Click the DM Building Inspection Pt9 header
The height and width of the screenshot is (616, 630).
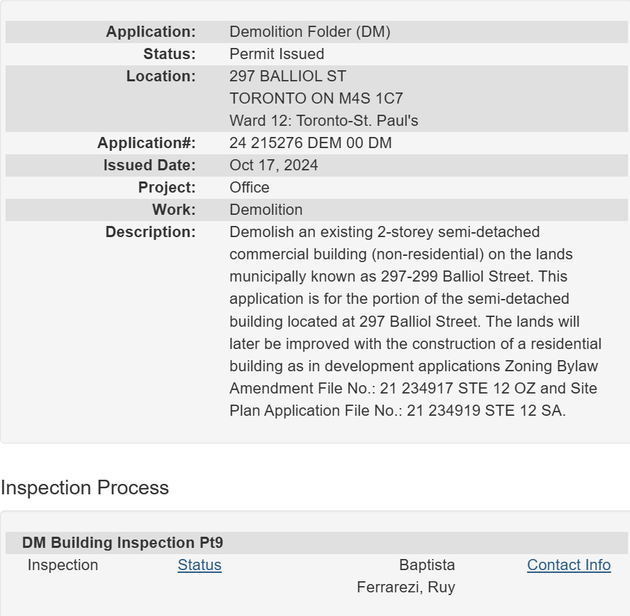[122, 543]
